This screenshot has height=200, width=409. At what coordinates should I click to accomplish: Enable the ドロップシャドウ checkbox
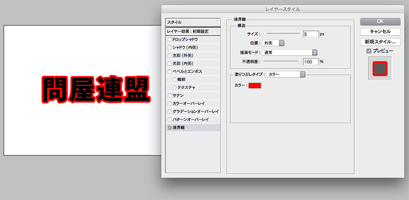coord(170,40)
